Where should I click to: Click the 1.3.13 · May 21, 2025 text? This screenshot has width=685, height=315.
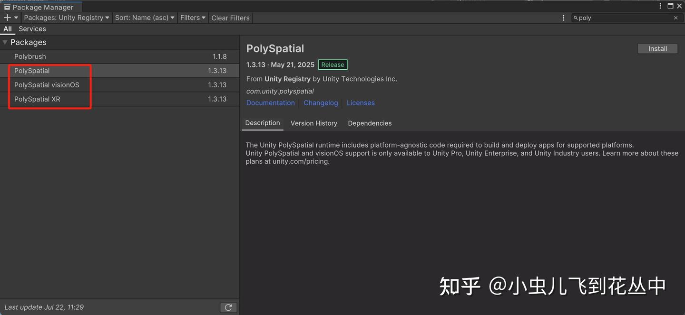coord(280,65)
